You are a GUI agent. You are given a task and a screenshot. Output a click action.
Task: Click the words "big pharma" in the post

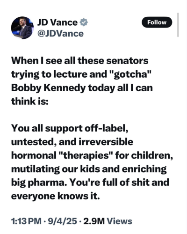click(38, 183)
